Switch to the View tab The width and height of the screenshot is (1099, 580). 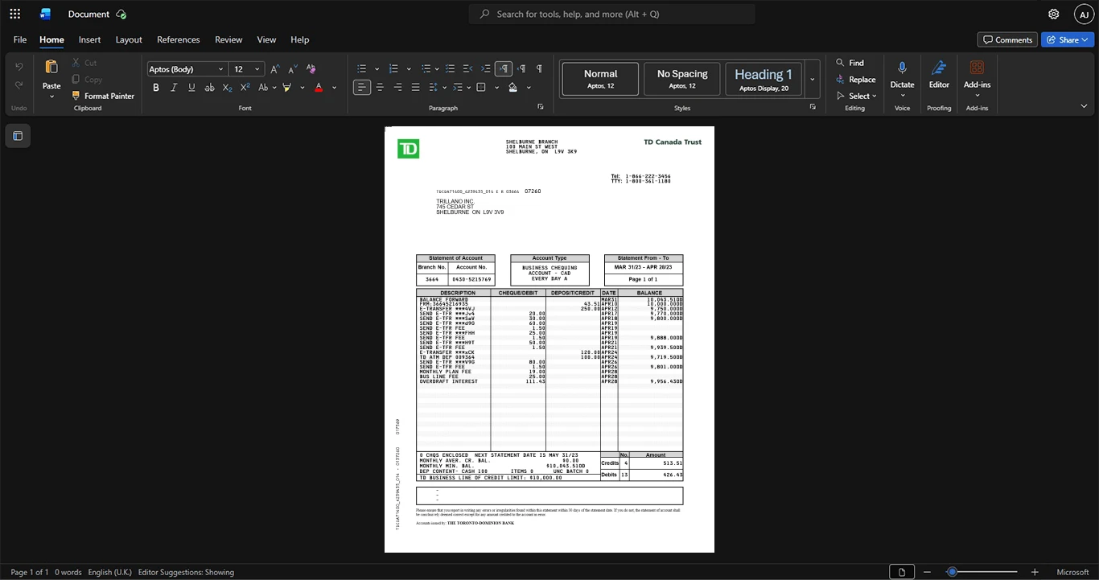pos(266,39)
